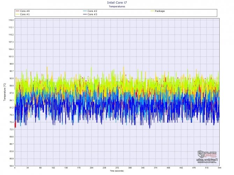Click the Temperature (°C) axis label
Viewport: 234px width, 175px height.
pyautogui.click(x=5, y=92)
